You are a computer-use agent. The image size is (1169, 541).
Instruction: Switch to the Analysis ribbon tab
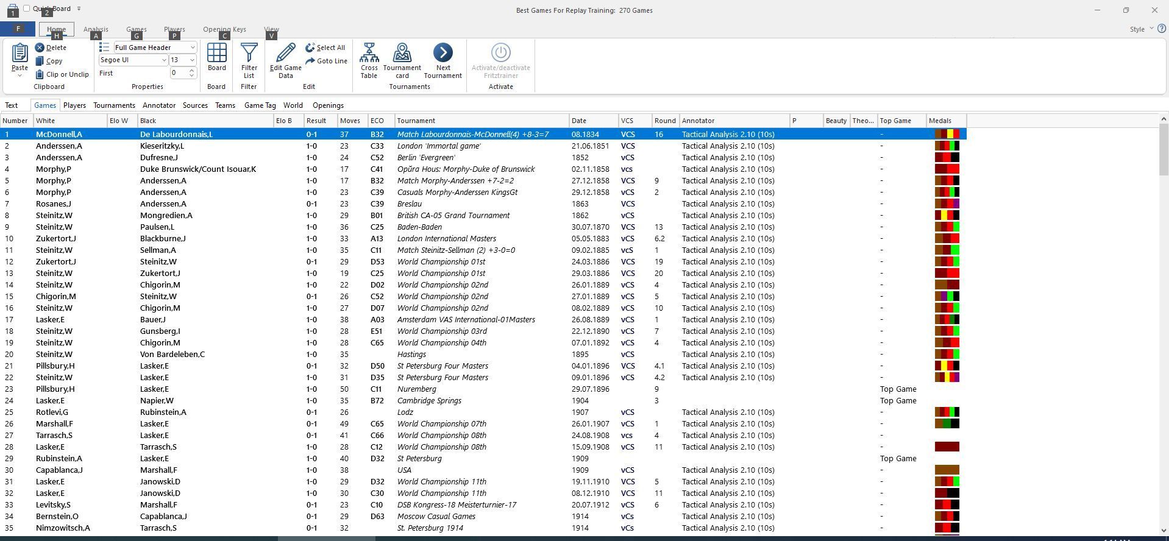point(96,29)
